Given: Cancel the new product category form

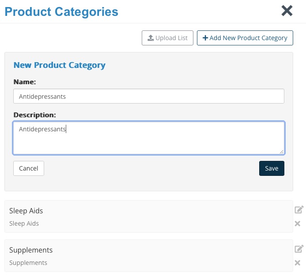Looking at the screenshot, I should coord(29,168).
